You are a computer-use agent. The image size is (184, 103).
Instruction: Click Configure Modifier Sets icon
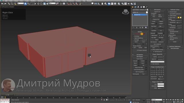coord(146,27)
